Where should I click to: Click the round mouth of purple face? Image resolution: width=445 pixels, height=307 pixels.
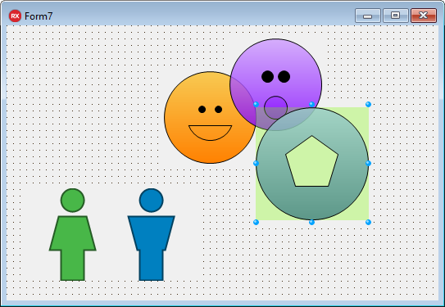tap(276, 108)
